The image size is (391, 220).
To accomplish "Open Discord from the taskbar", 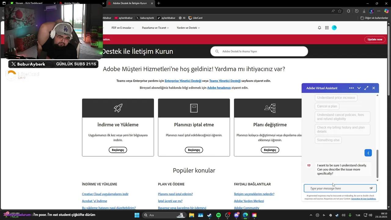I will (236, 215).
